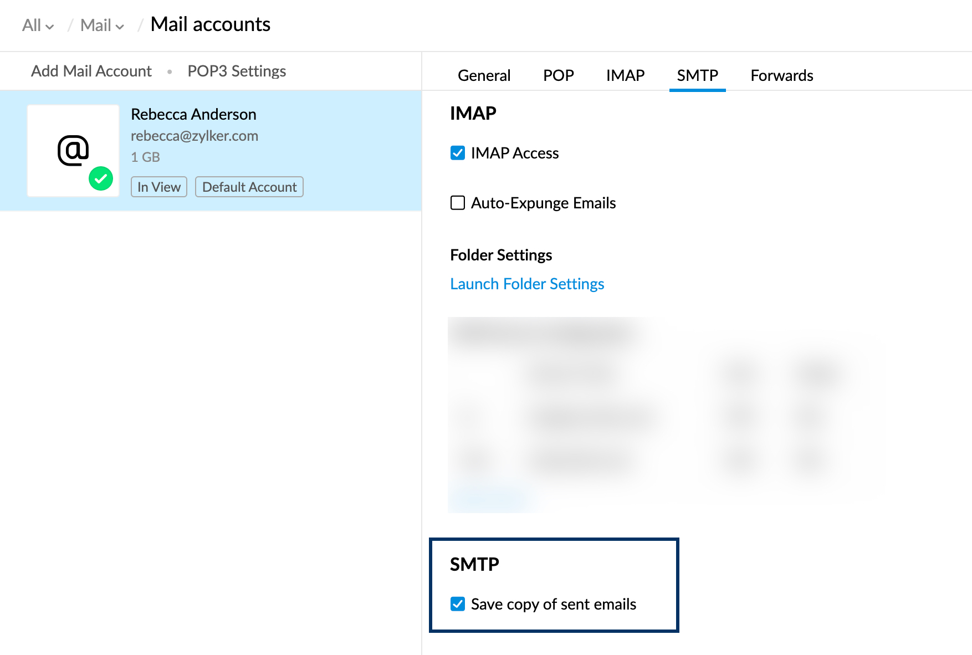Viewport: 972px width, 655px height.
Task: Uncheck the IMAP Access checkbox
Action: 458,153
